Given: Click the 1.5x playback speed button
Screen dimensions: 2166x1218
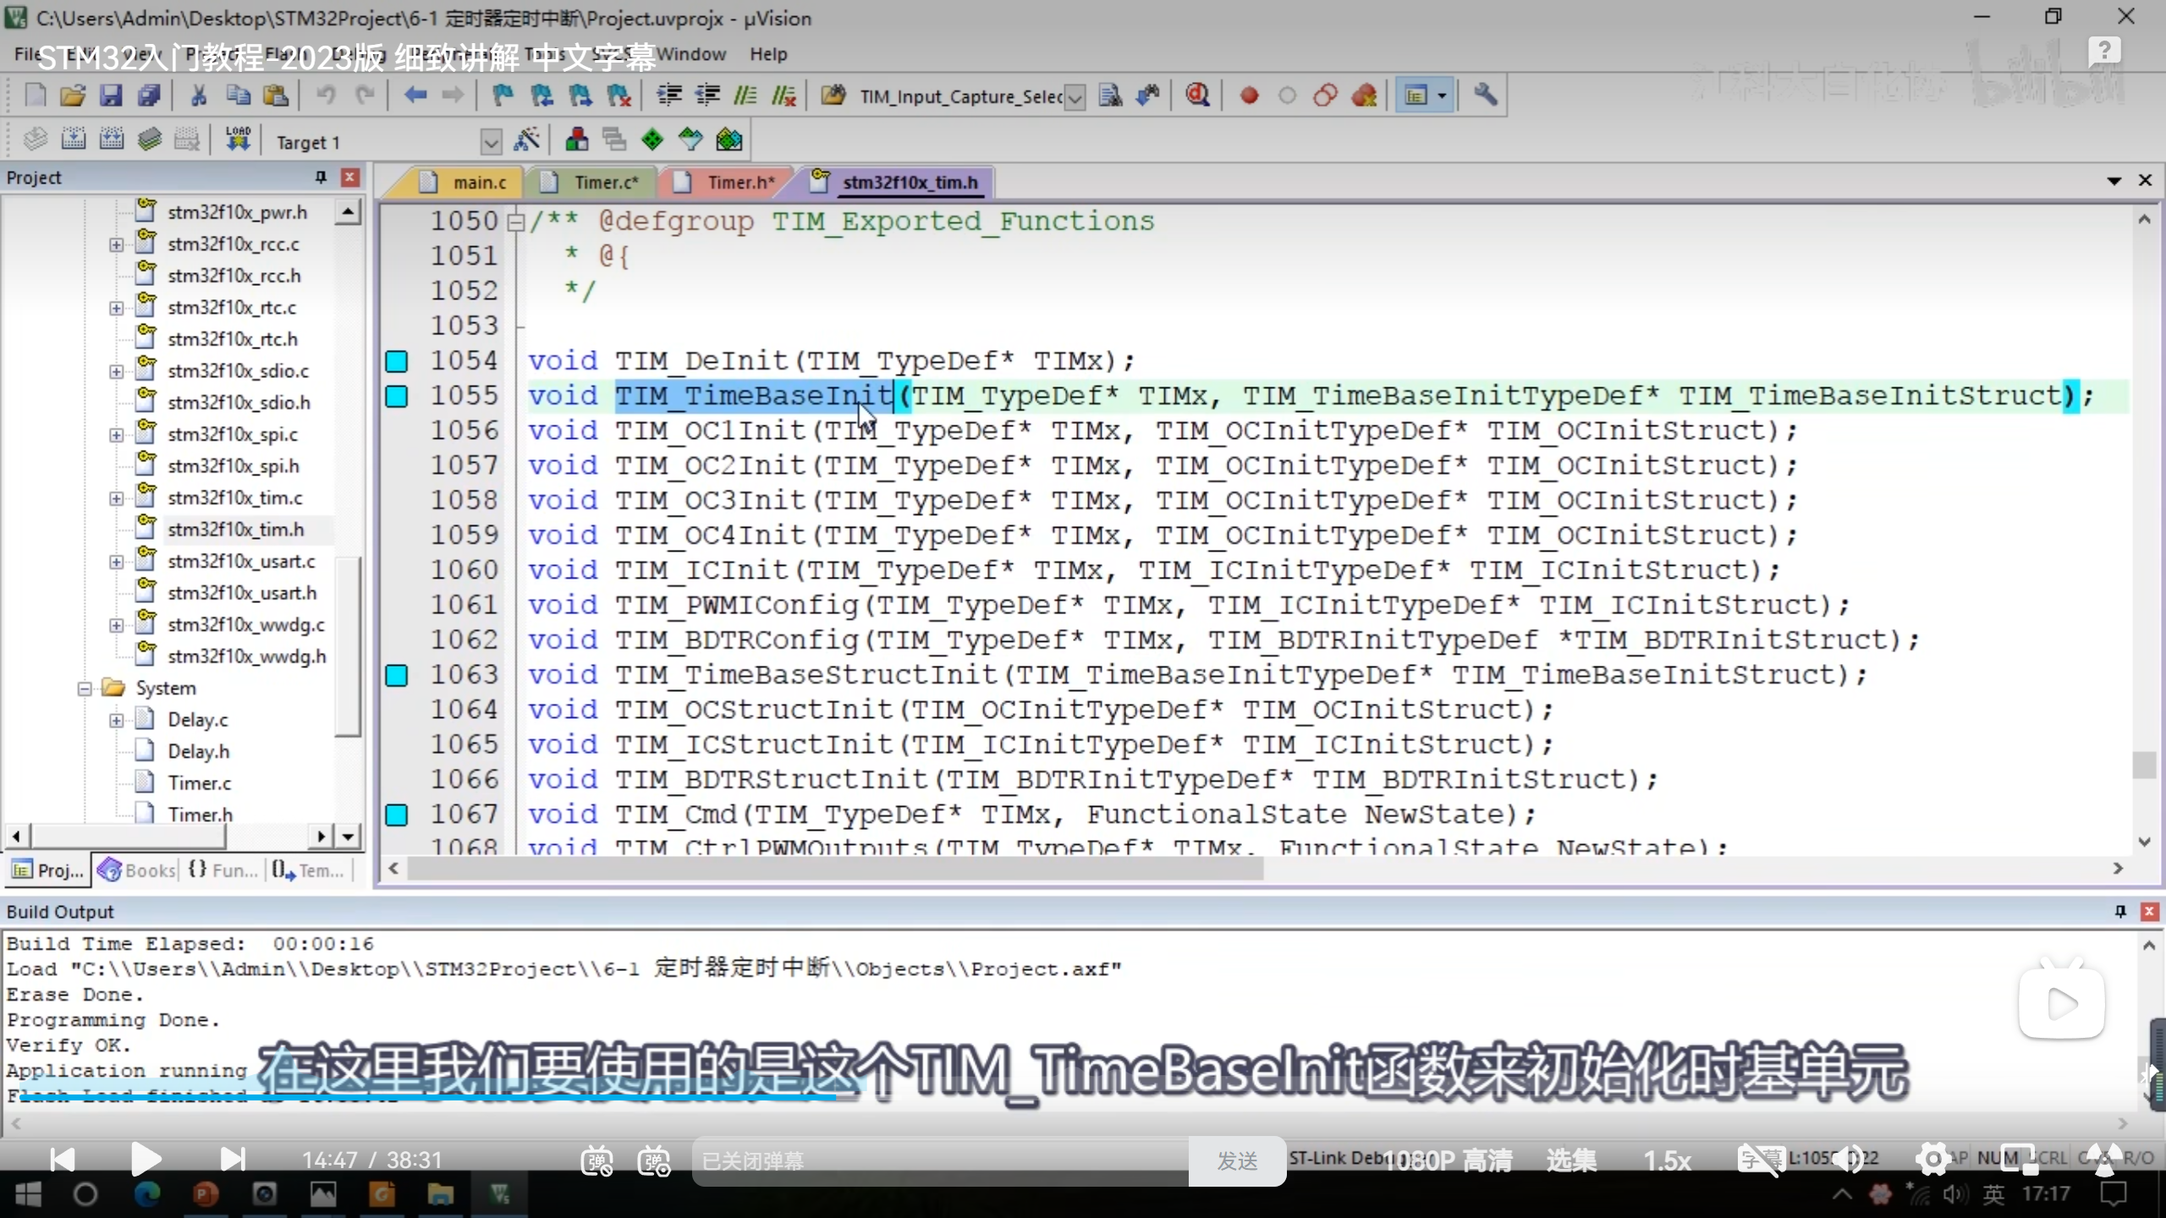Looking at the screenshot, I should click(1666, 1160).
